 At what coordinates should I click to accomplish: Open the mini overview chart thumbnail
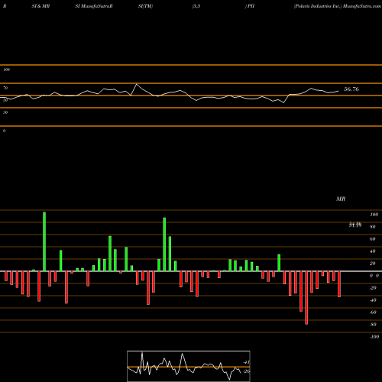[189, 366]
